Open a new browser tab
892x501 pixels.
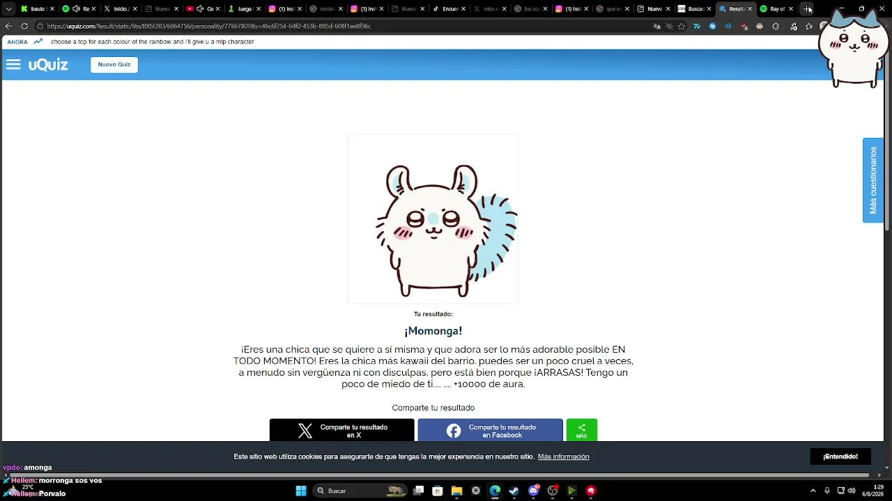(x=807, y=9)
